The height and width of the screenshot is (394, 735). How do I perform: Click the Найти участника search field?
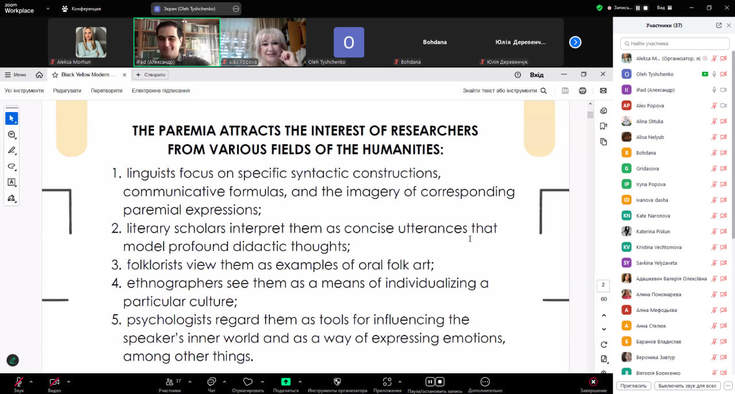click(674, 43)
